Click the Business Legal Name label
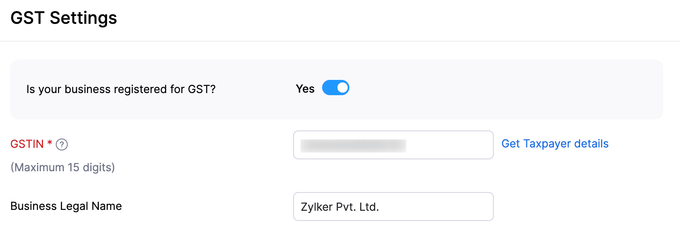The height and width of the screenshot is (249, 680). pos(66,206)
